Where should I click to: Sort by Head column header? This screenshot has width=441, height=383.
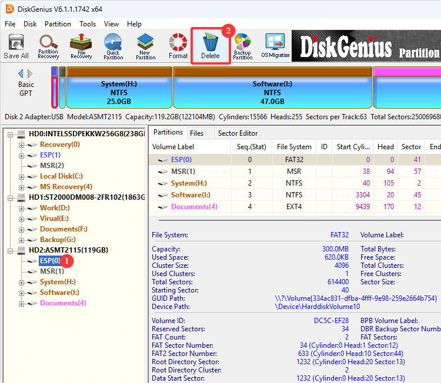pos(385,147)
